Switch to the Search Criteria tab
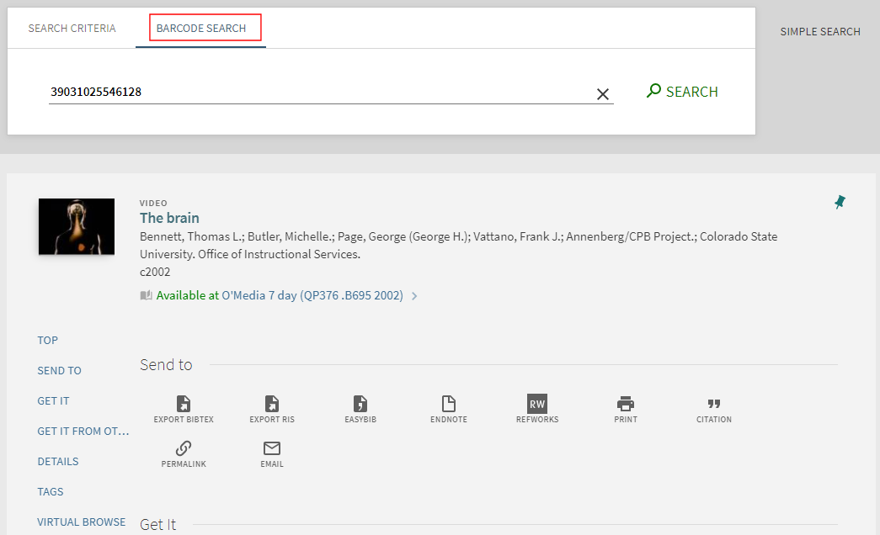 (72, 29)
